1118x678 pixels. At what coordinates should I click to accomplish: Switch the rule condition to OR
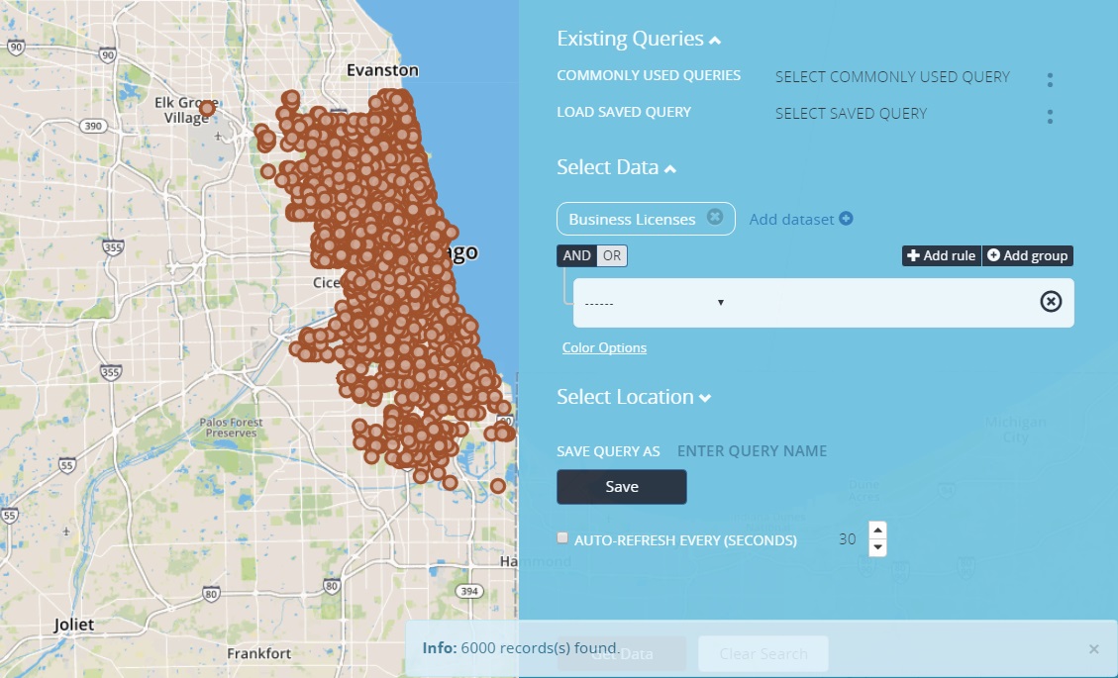612,255
